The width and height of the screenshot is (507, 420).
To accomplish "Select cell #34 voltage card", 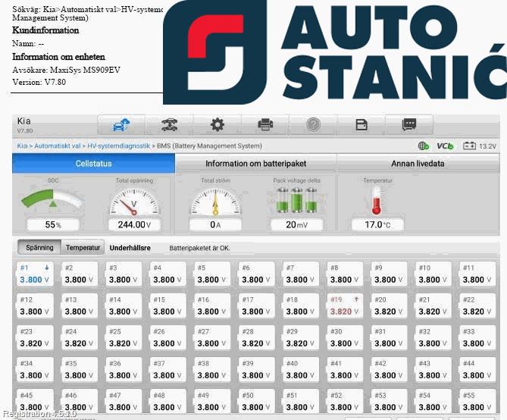I will tap(35, 369).
